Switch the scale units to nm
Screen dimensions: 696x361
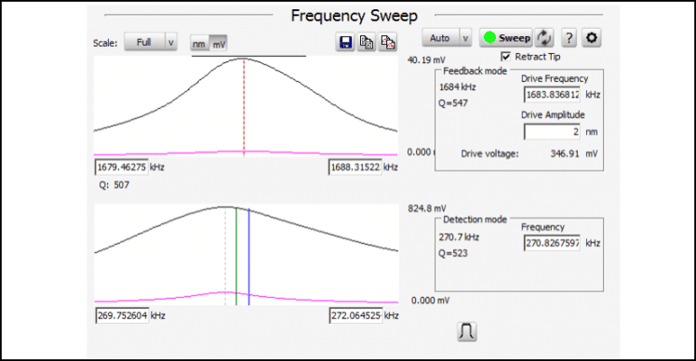click(x=199, y=44)
